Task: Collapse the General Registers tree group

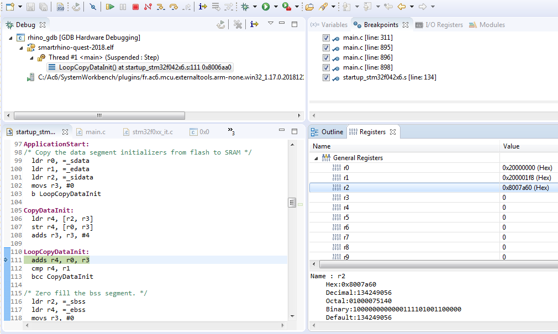Action: [316, 158]
